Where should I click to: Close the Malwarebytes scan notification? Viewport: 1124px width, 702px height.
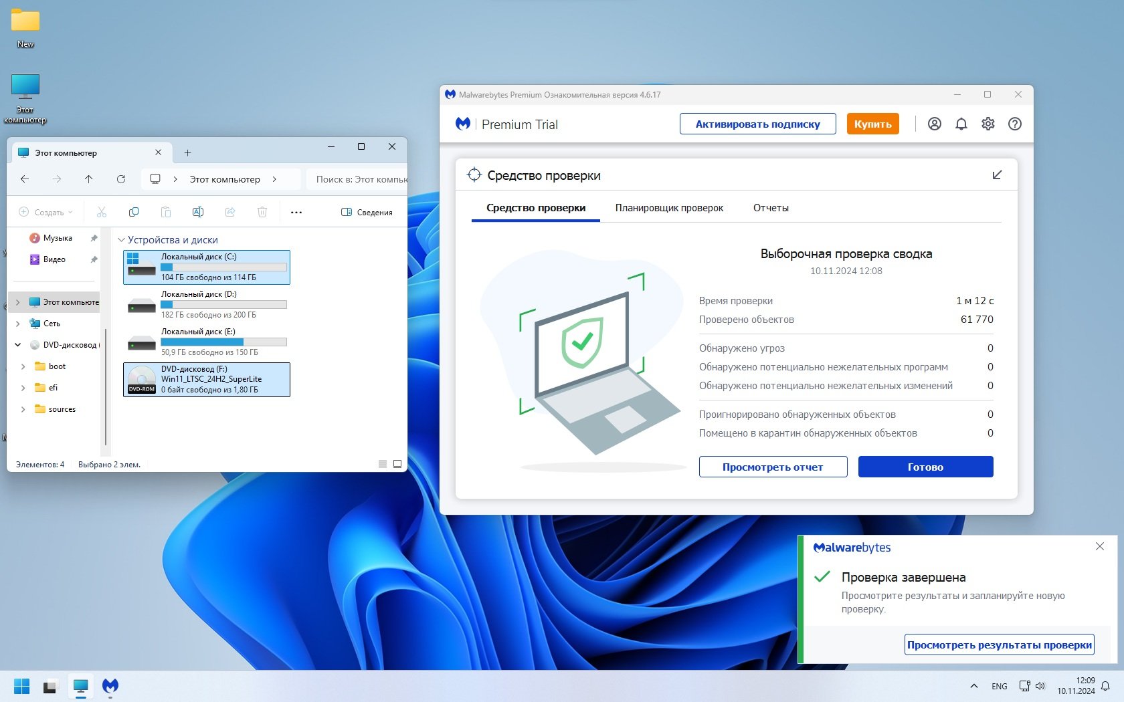point(1099,546)
